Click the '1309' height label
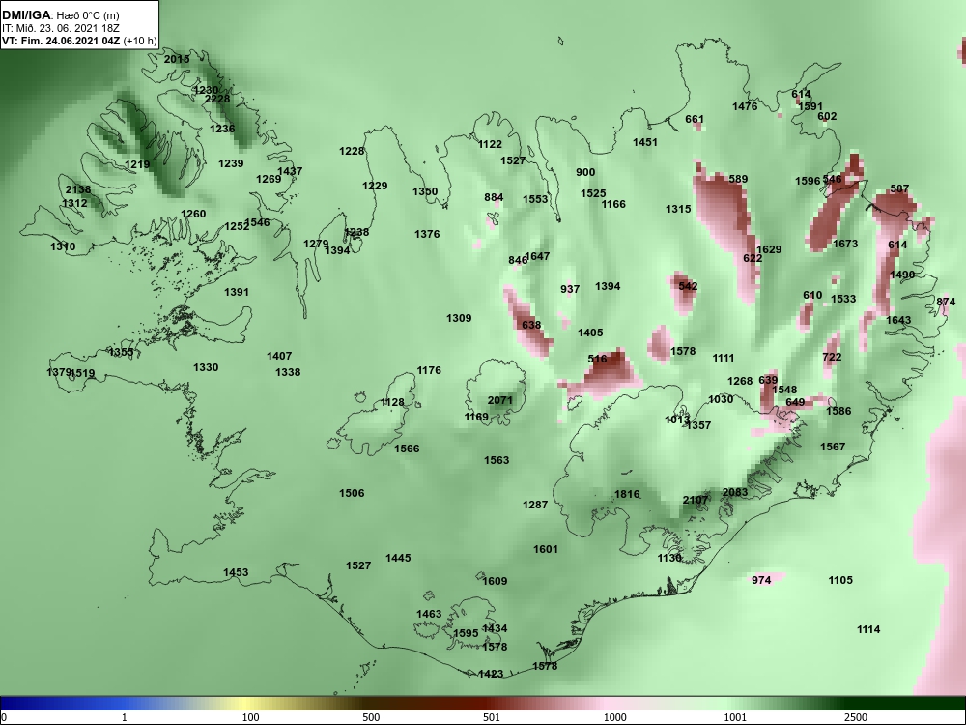Viewport: 966px width, 725px height. point(459,319)
